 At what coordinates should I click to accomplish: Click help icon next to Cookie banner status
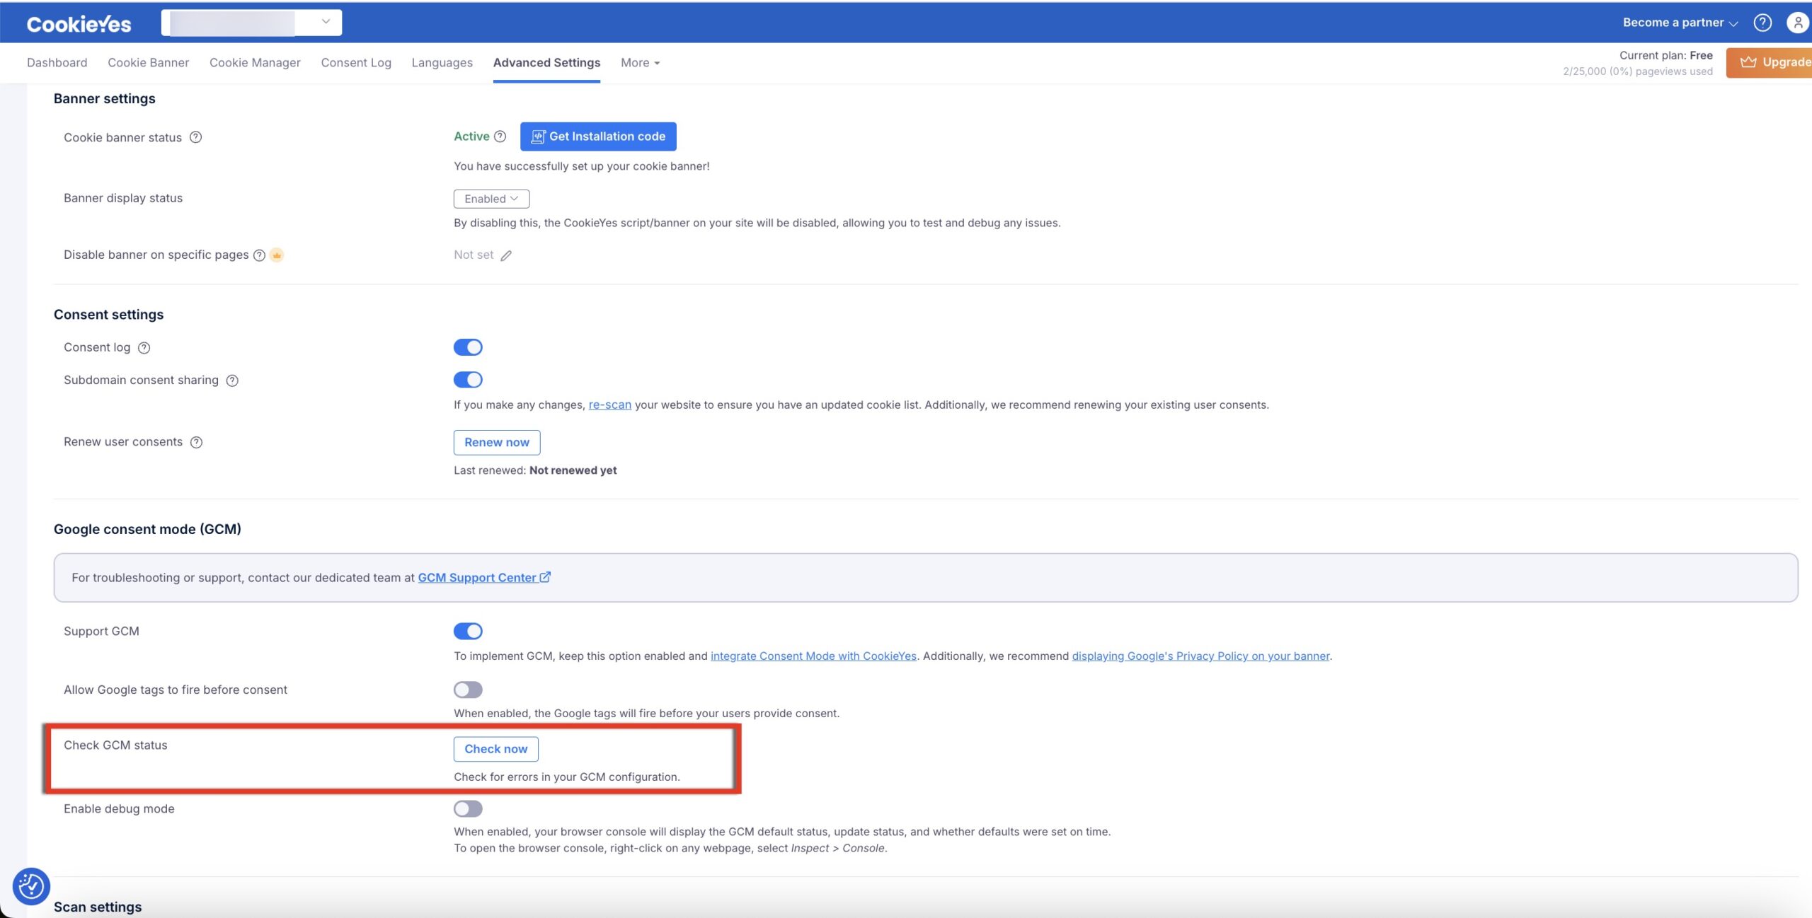pos(196,137)
